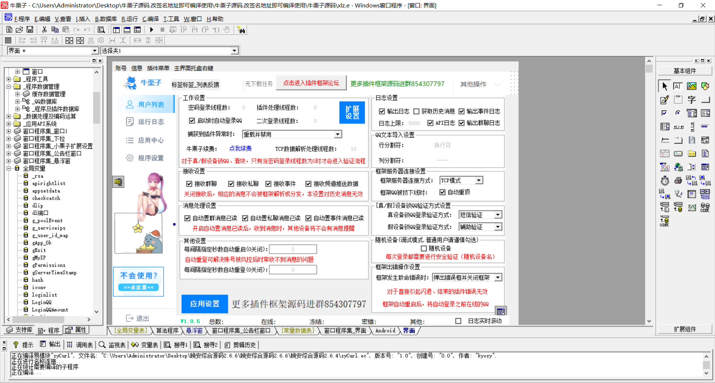715x383 pixels.
Task: Open the search binoculars icon on the toolbar
Action: tap(241, 29)
